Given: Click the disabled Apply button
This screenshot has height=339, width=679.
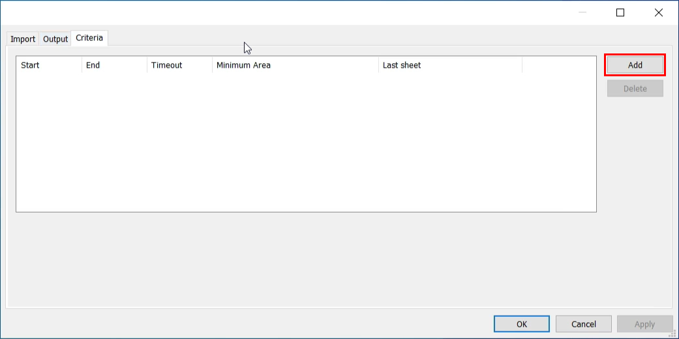Looking at the screenshot, I should (644, 324).
